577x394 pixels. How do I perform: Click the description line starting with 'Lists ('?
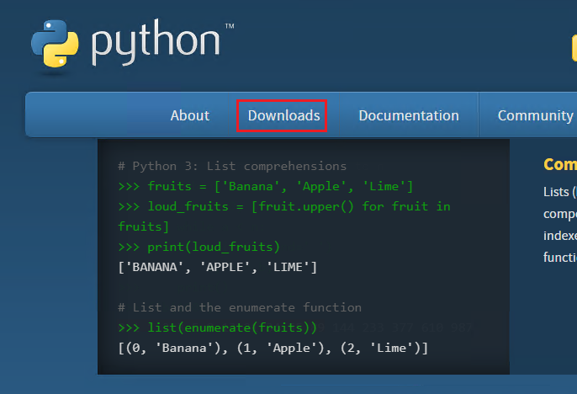[x=560, y=192]
